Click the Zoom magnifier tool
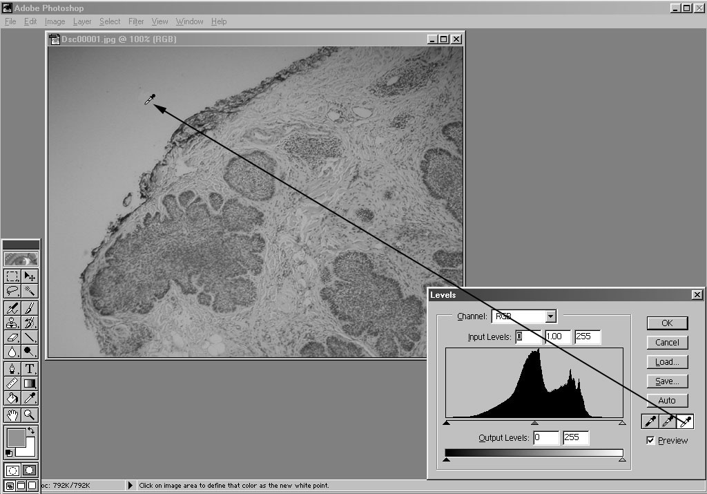The height and width of the screenshot is (494, 707). tap(30, 415)
